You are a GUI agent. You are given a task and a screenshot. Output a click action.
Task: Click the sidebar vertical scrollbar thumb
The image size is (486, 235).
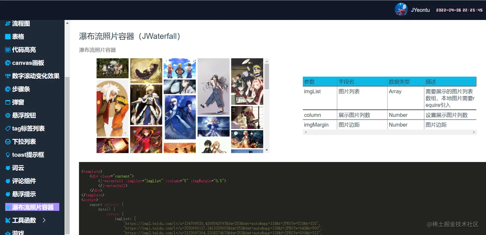[67, 155]
